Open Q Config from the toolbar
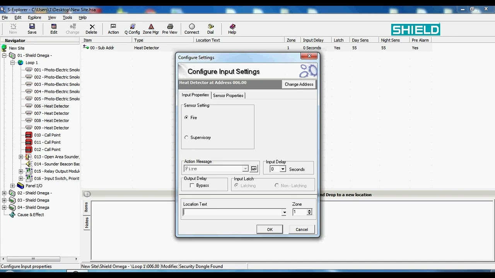 [132, 29]
